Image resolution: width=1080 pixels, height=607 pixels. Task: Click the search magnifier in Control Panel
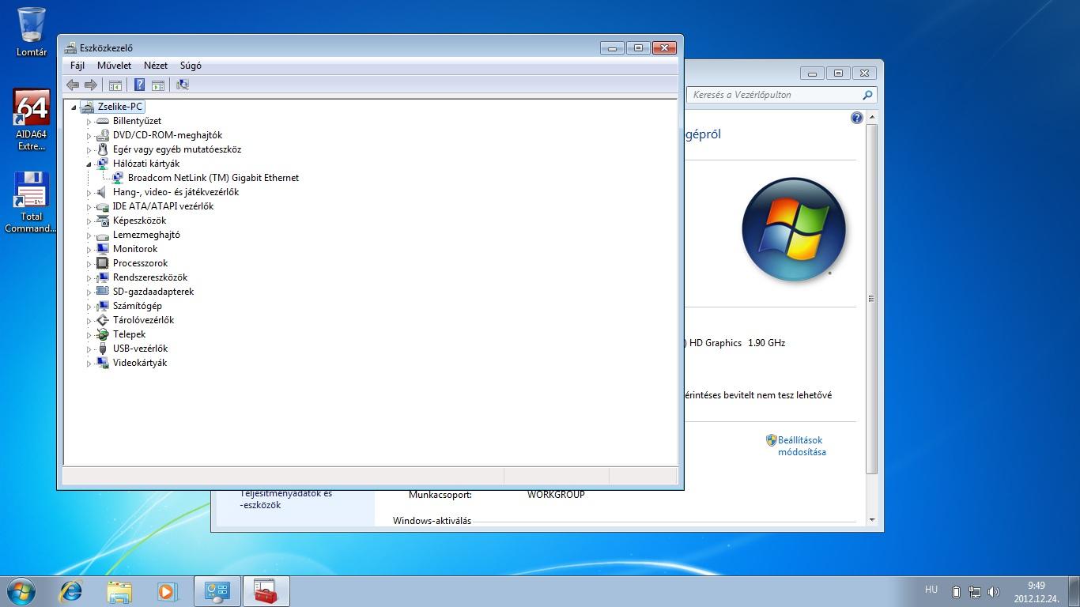click(x=867, y=95)
